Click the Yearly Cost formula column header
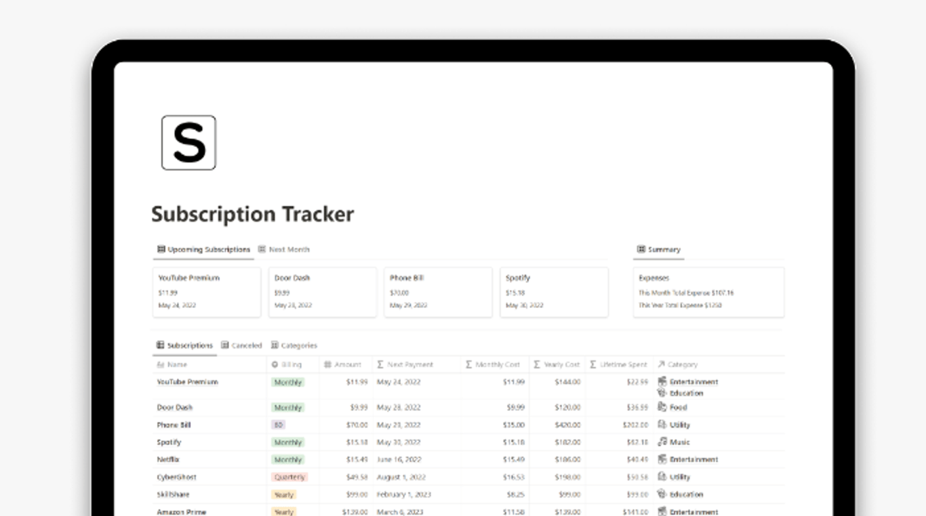The width and height of the screenshot is (926, 516). click(x=557, y=364)
